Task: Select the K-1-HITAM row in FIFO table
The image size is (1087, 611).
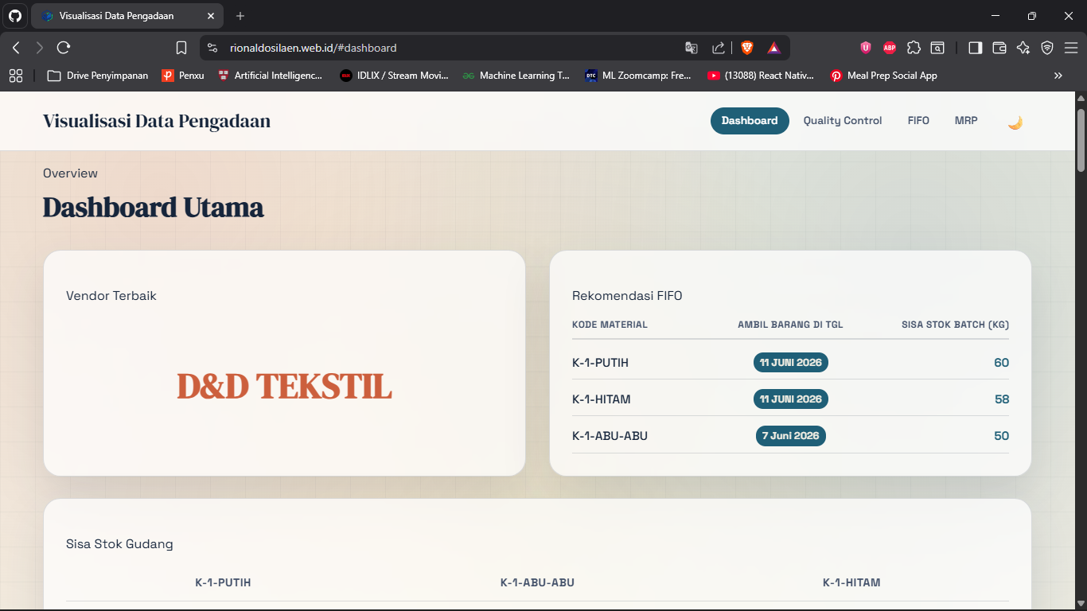Action: pyautogui.click(x=790, y=399)
